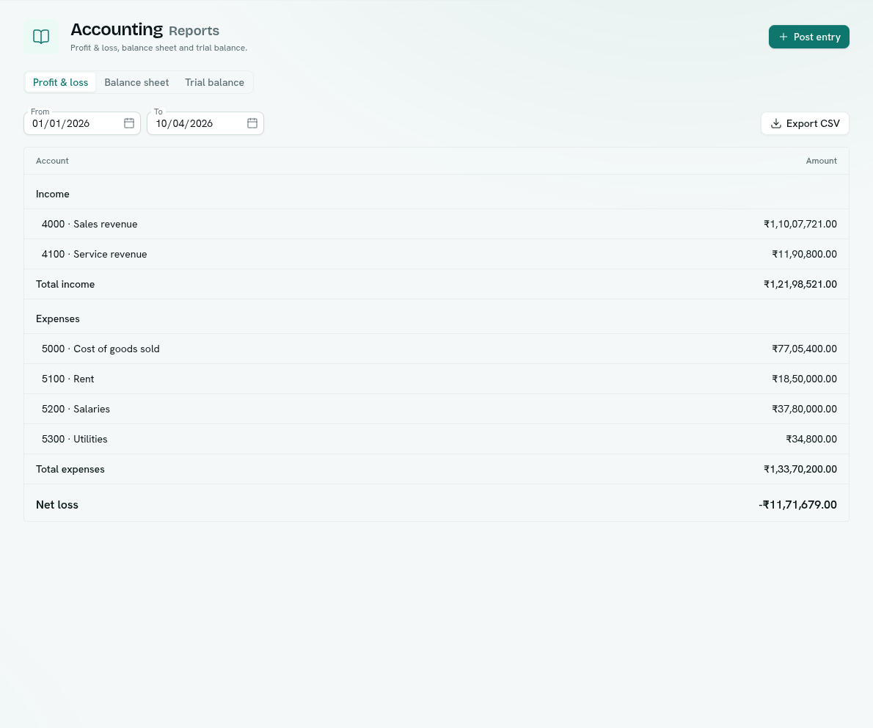Viewport: 873px width, 728px height.
Task: Select the 5100 · Rent row
Action: 436,379
